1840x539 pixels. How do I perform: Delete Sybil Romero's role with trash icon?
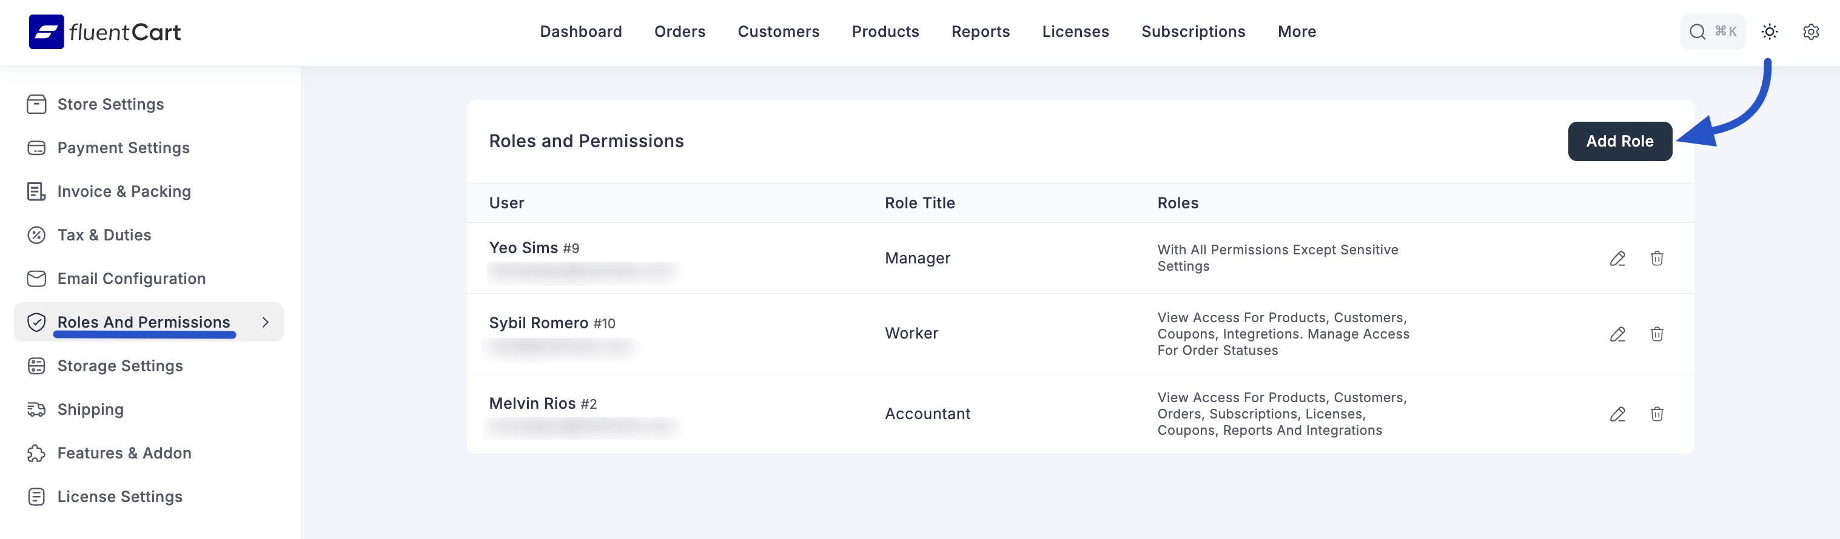1656,334
